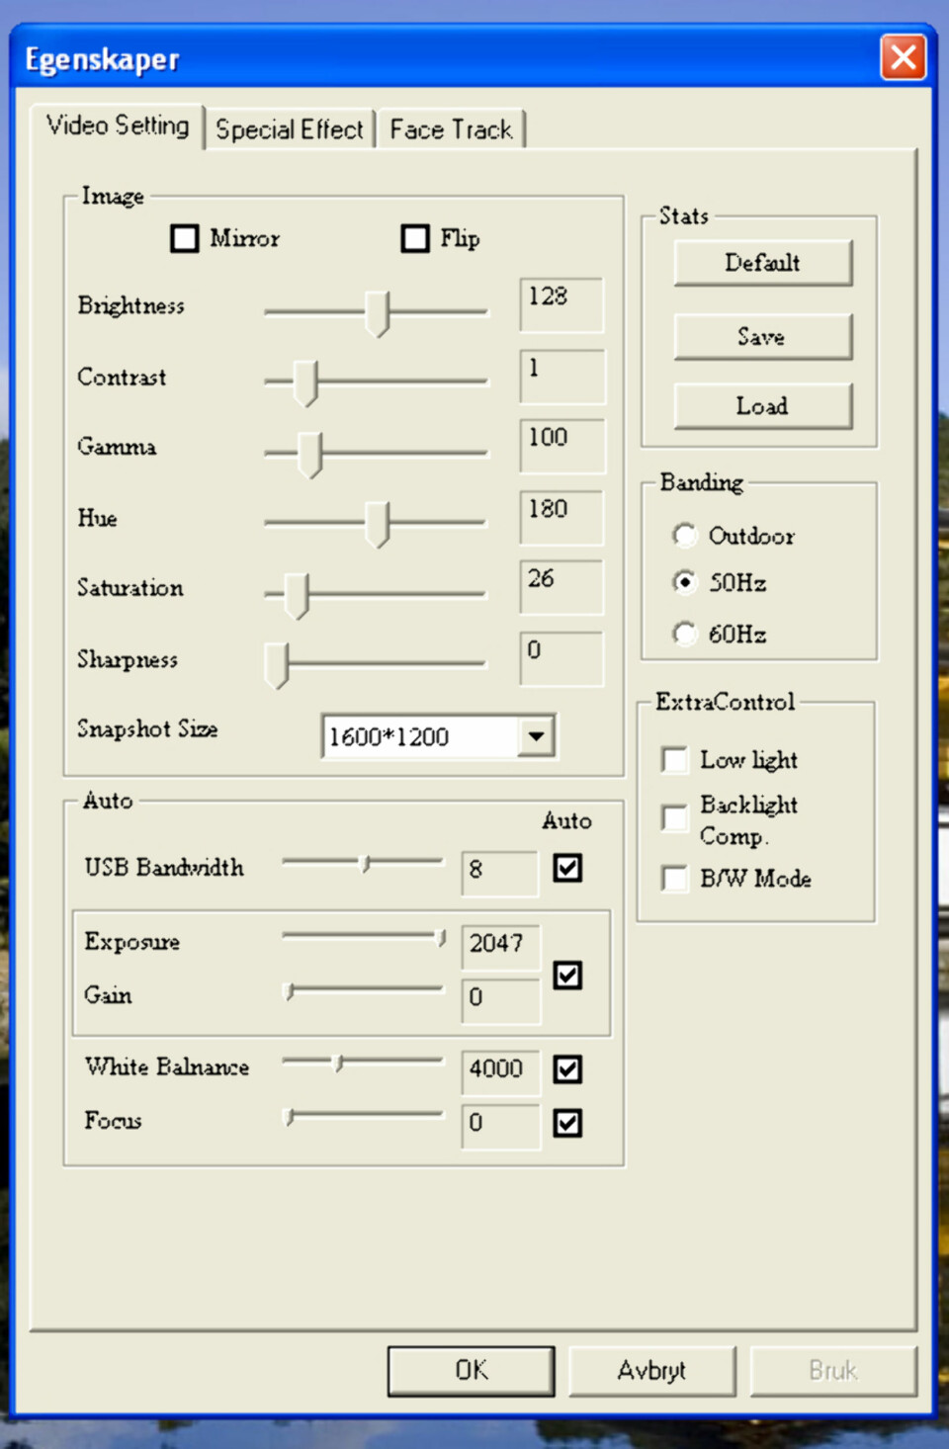The image size is (949, 1449).
Task: Click the Snapshot Size 1600*1200 combo box
Action: point(438,736)
